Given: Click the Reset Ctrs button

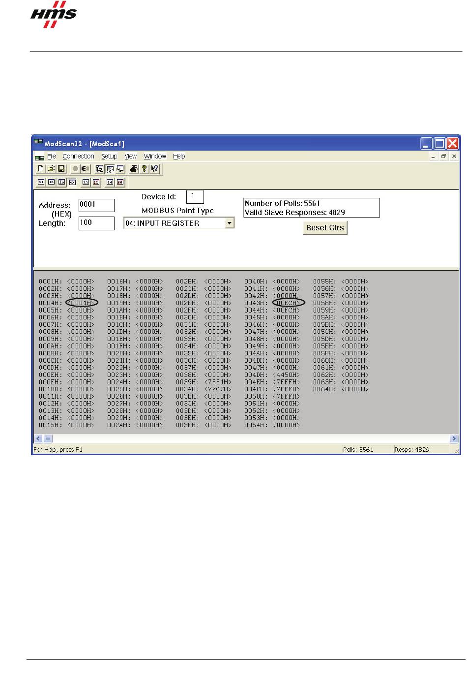Looking at the screenshot, I should [x=325, y=228].
